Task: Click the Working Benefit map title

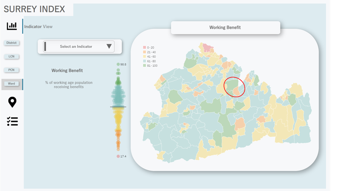Action: pyautogui.click(x=225, y=28)
